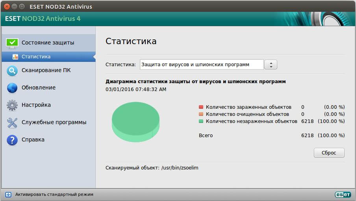The height and width of the screenshot is (201, 356).
Task: Open the statistics type dropdown arrows
Action: (271, 65)
